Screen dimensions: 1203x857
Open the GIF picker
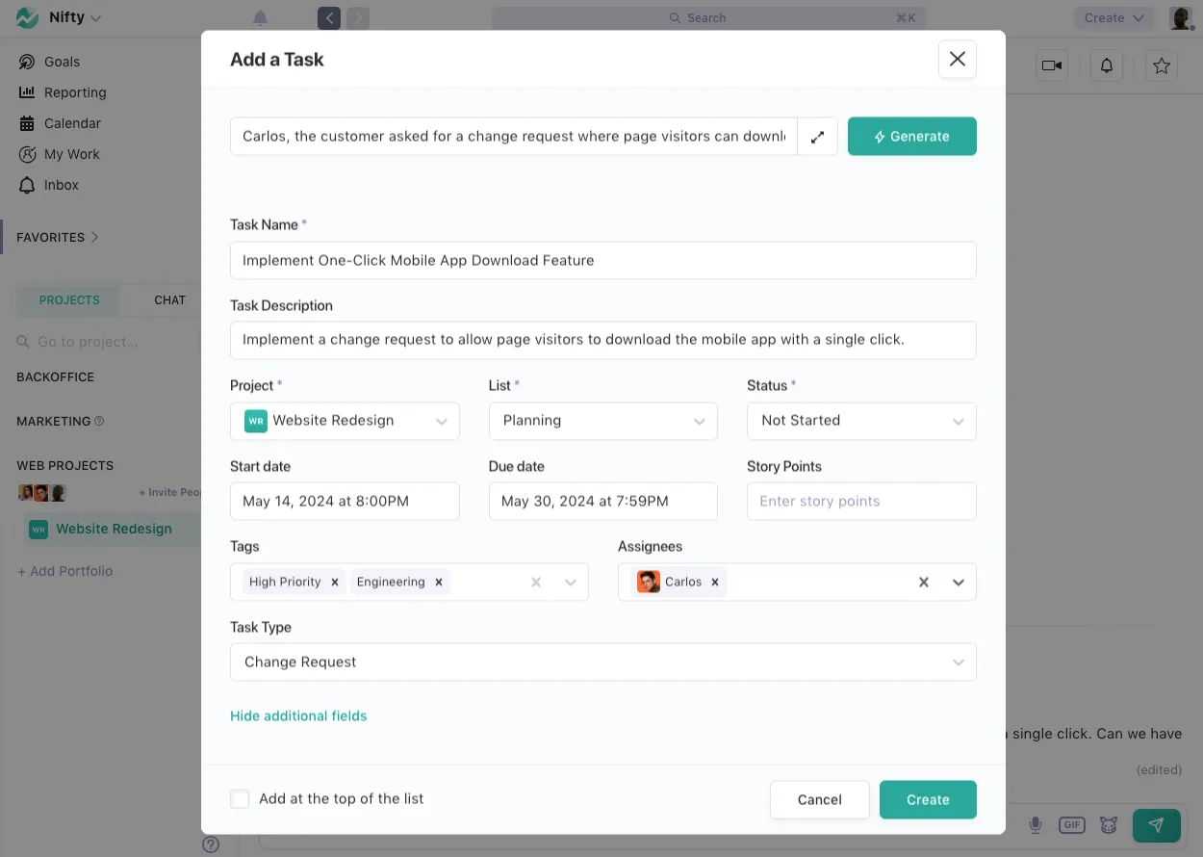pyautogui.click(x=1072, y=824)
